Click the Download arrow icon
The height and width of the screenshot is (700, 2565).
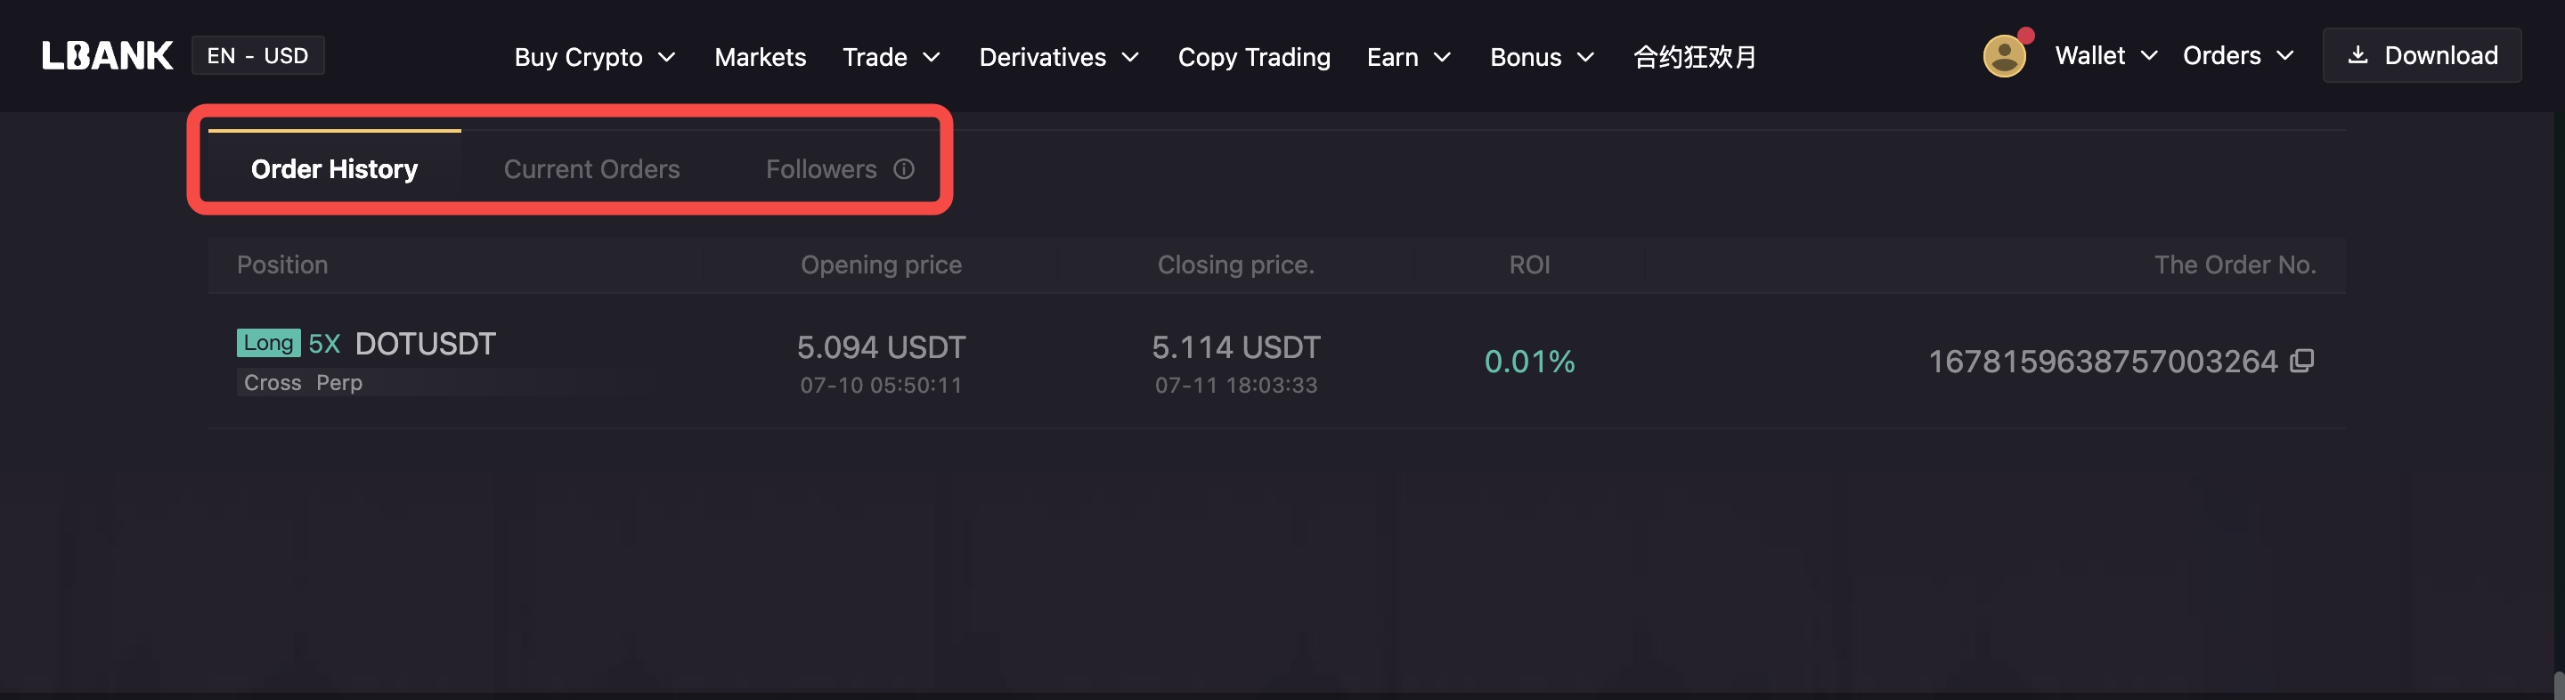[x=2357, y=54]
